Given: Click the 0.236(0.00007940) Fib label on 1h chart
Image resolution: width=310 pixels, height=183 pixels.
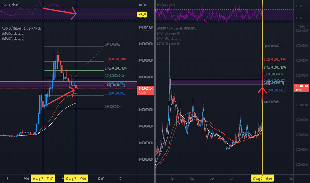Looking at the screenshot, I should point(116,59).
